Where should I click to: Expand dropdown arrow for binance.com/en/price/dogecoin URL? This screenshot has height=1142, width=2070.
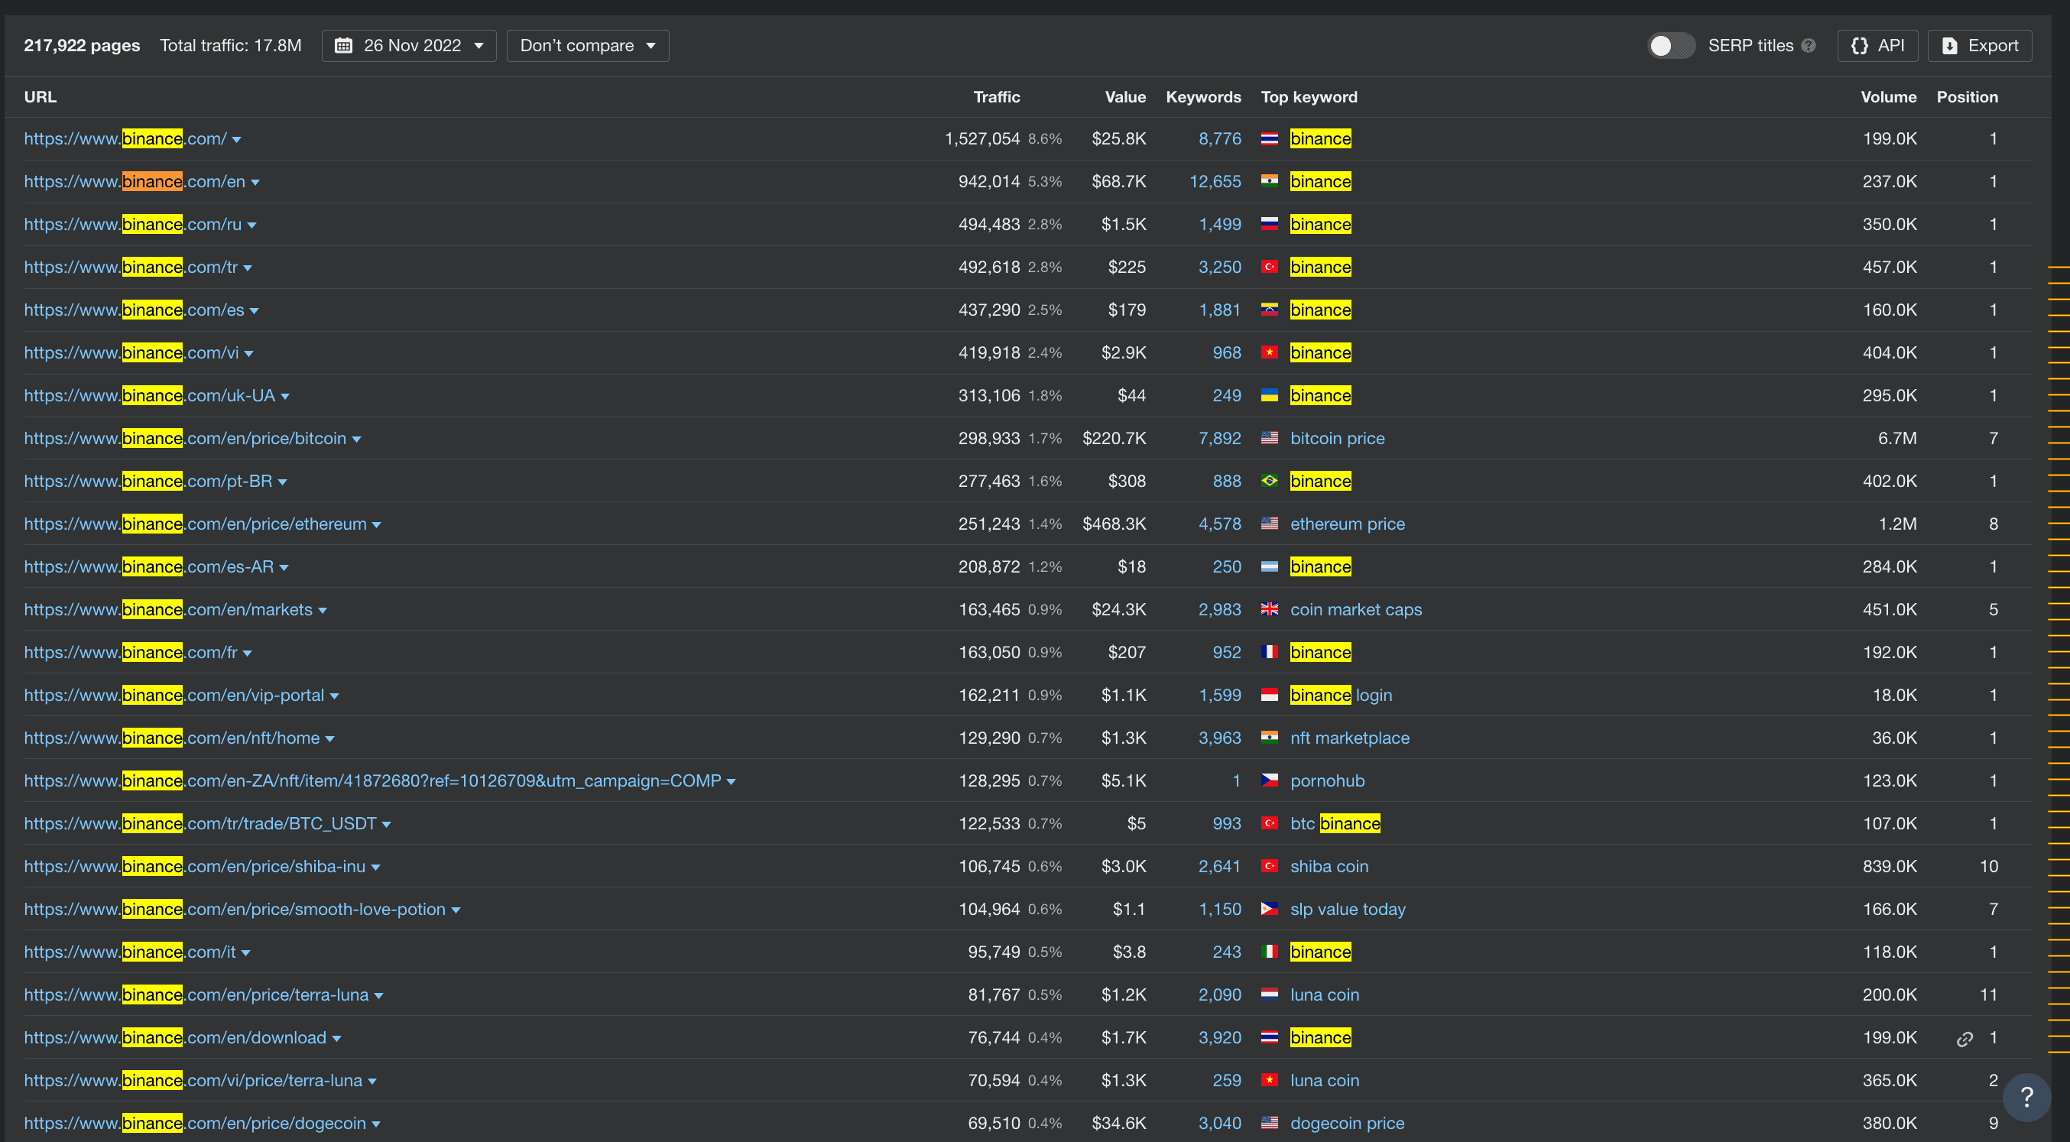coord(375,1124)
